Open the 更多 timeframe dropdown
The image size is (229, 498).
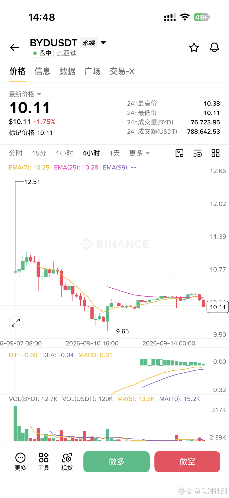pyautogui.click(x=139, y=153)
